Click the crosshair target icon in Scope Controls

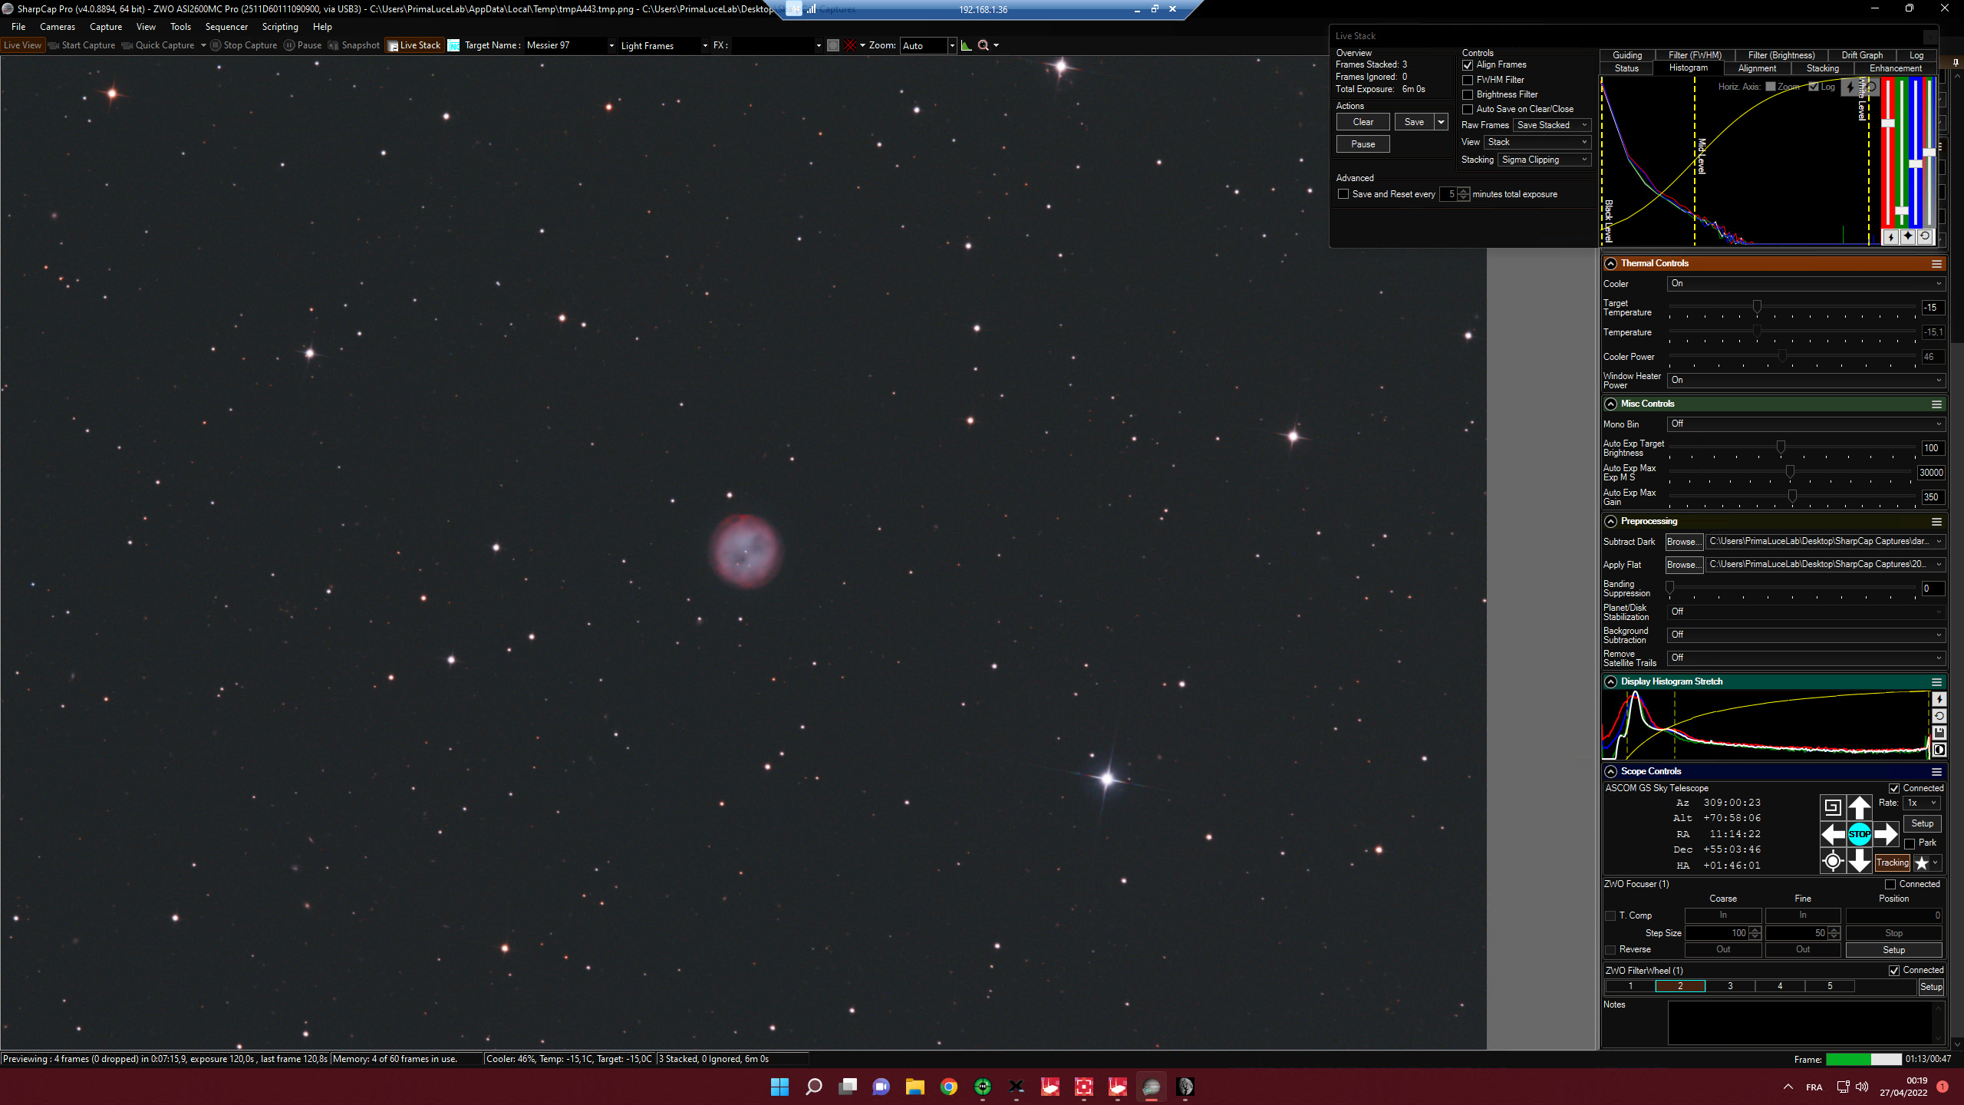click(1833, 861)
